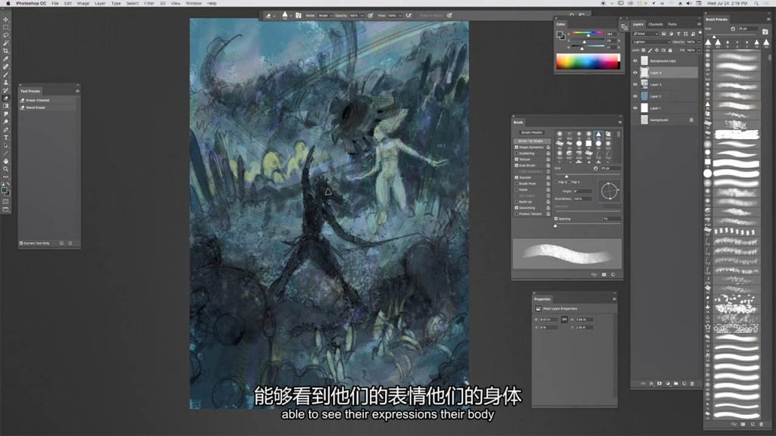This screenshot has height=436, width=776.
Task: Open the options bar Mode dropdown
Action: (325, 15)
